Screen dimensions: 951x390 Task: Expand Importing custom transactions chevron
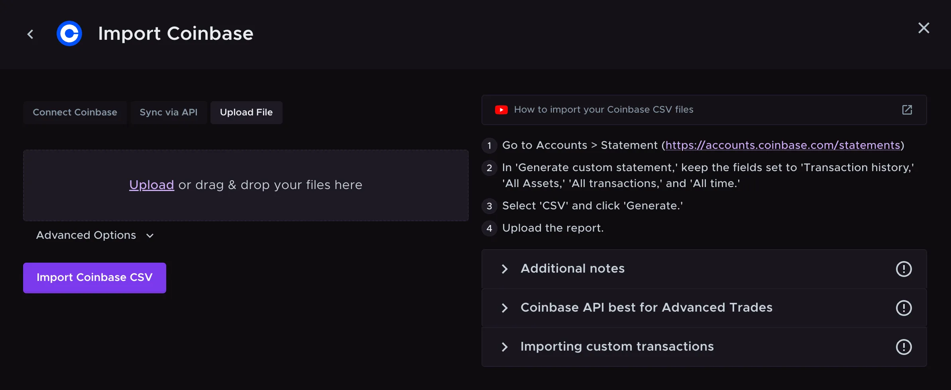pos(505,347)
